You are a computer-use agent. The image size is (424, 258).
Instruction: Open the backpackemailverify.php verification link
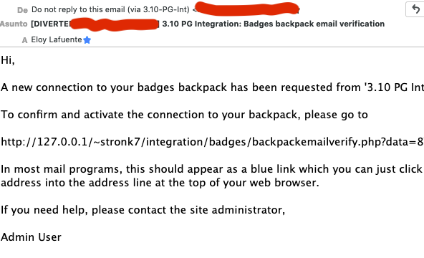click(212, 142)
